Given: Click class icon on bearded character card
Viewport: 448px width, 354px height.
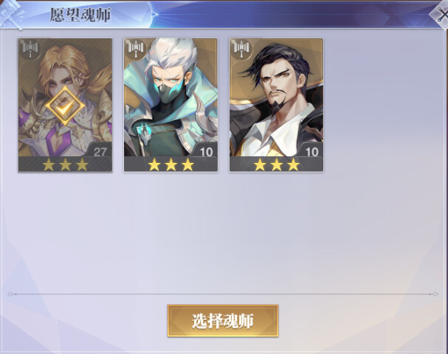Looking at the screenshot, I should [242, 49].
